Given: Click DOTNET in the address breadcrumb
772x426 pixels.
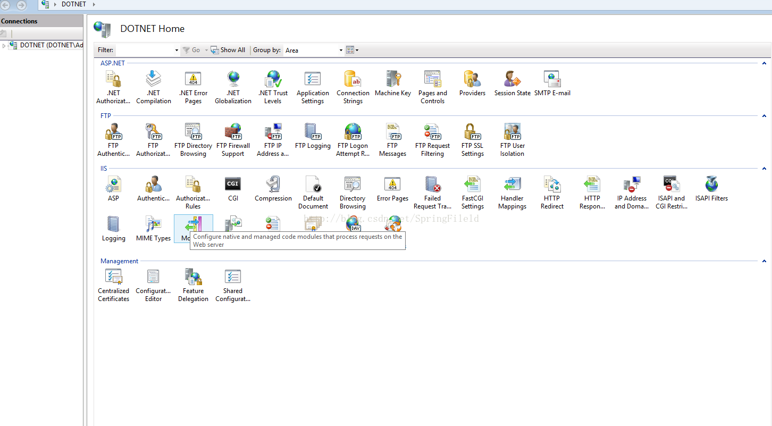Looking at the screenshot, I should point(74,4).
